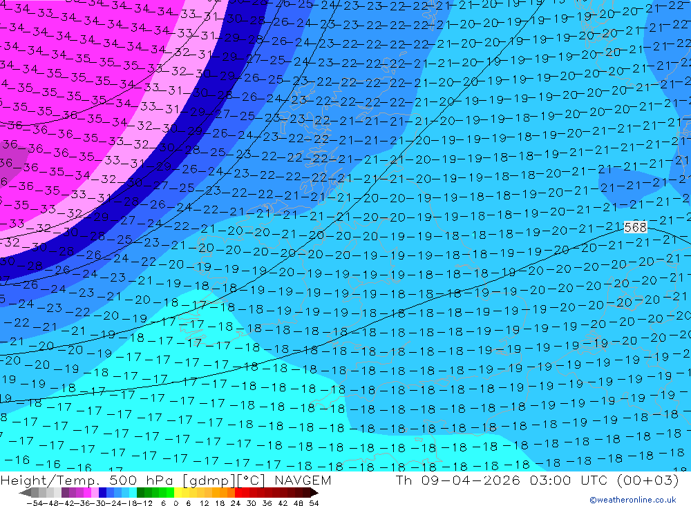Click the -18 color scale label
691x506 pixels.
[130, 503]
